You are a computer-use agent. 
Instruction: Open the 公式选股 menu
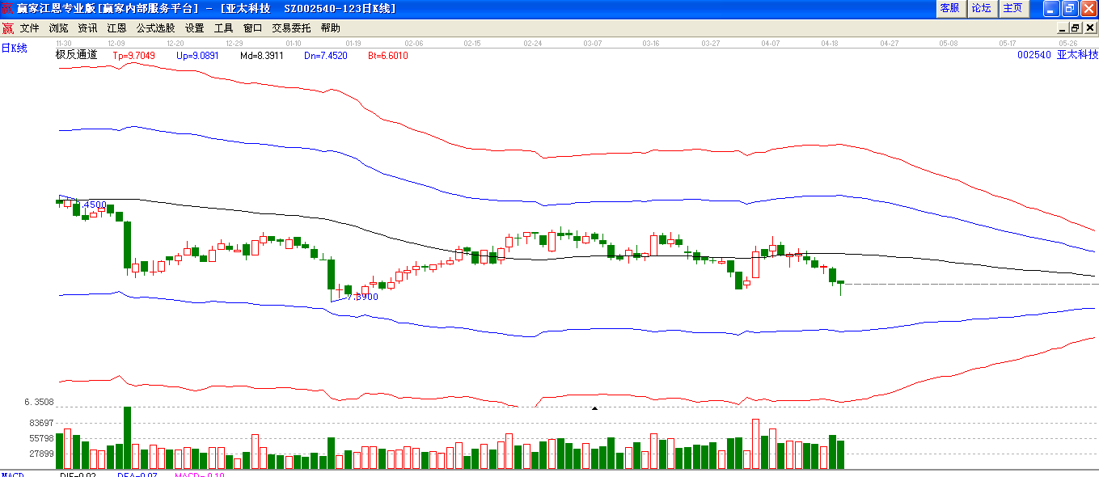155,27
